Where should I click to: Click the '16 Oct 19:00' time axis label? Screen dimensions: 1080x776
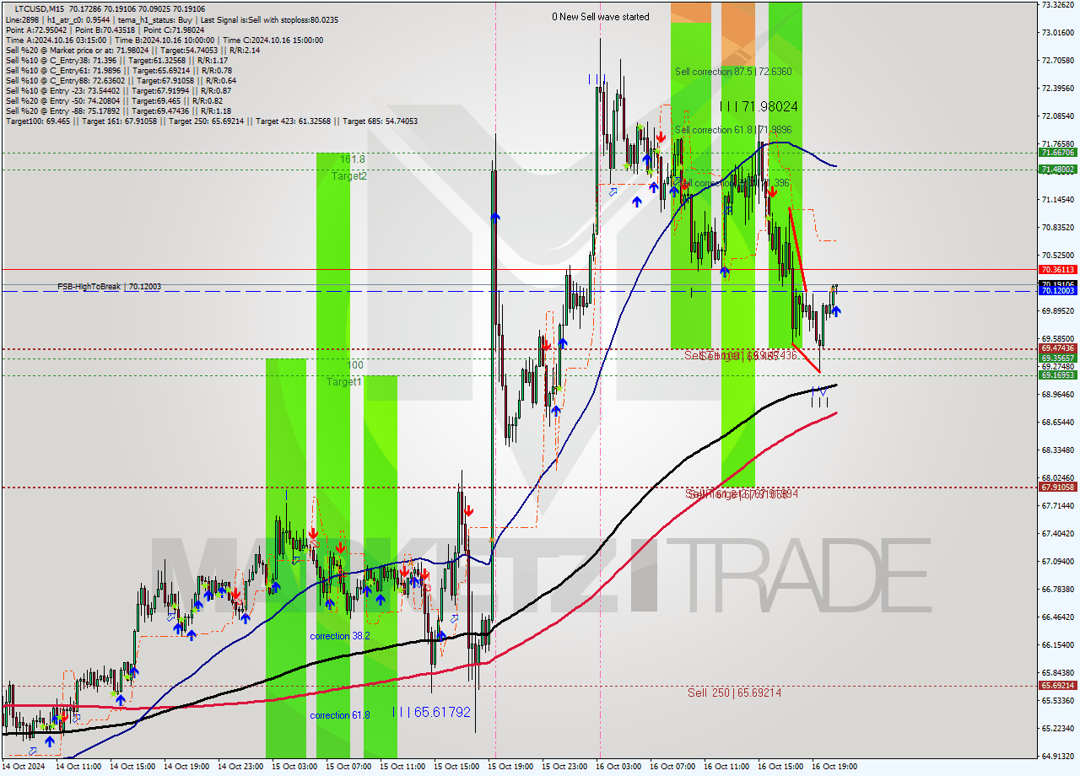[834, 767]
